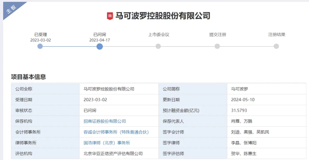309x160 pixels.
Task: Click the 注册结果 stage label
Action: [x=277, y=35]
